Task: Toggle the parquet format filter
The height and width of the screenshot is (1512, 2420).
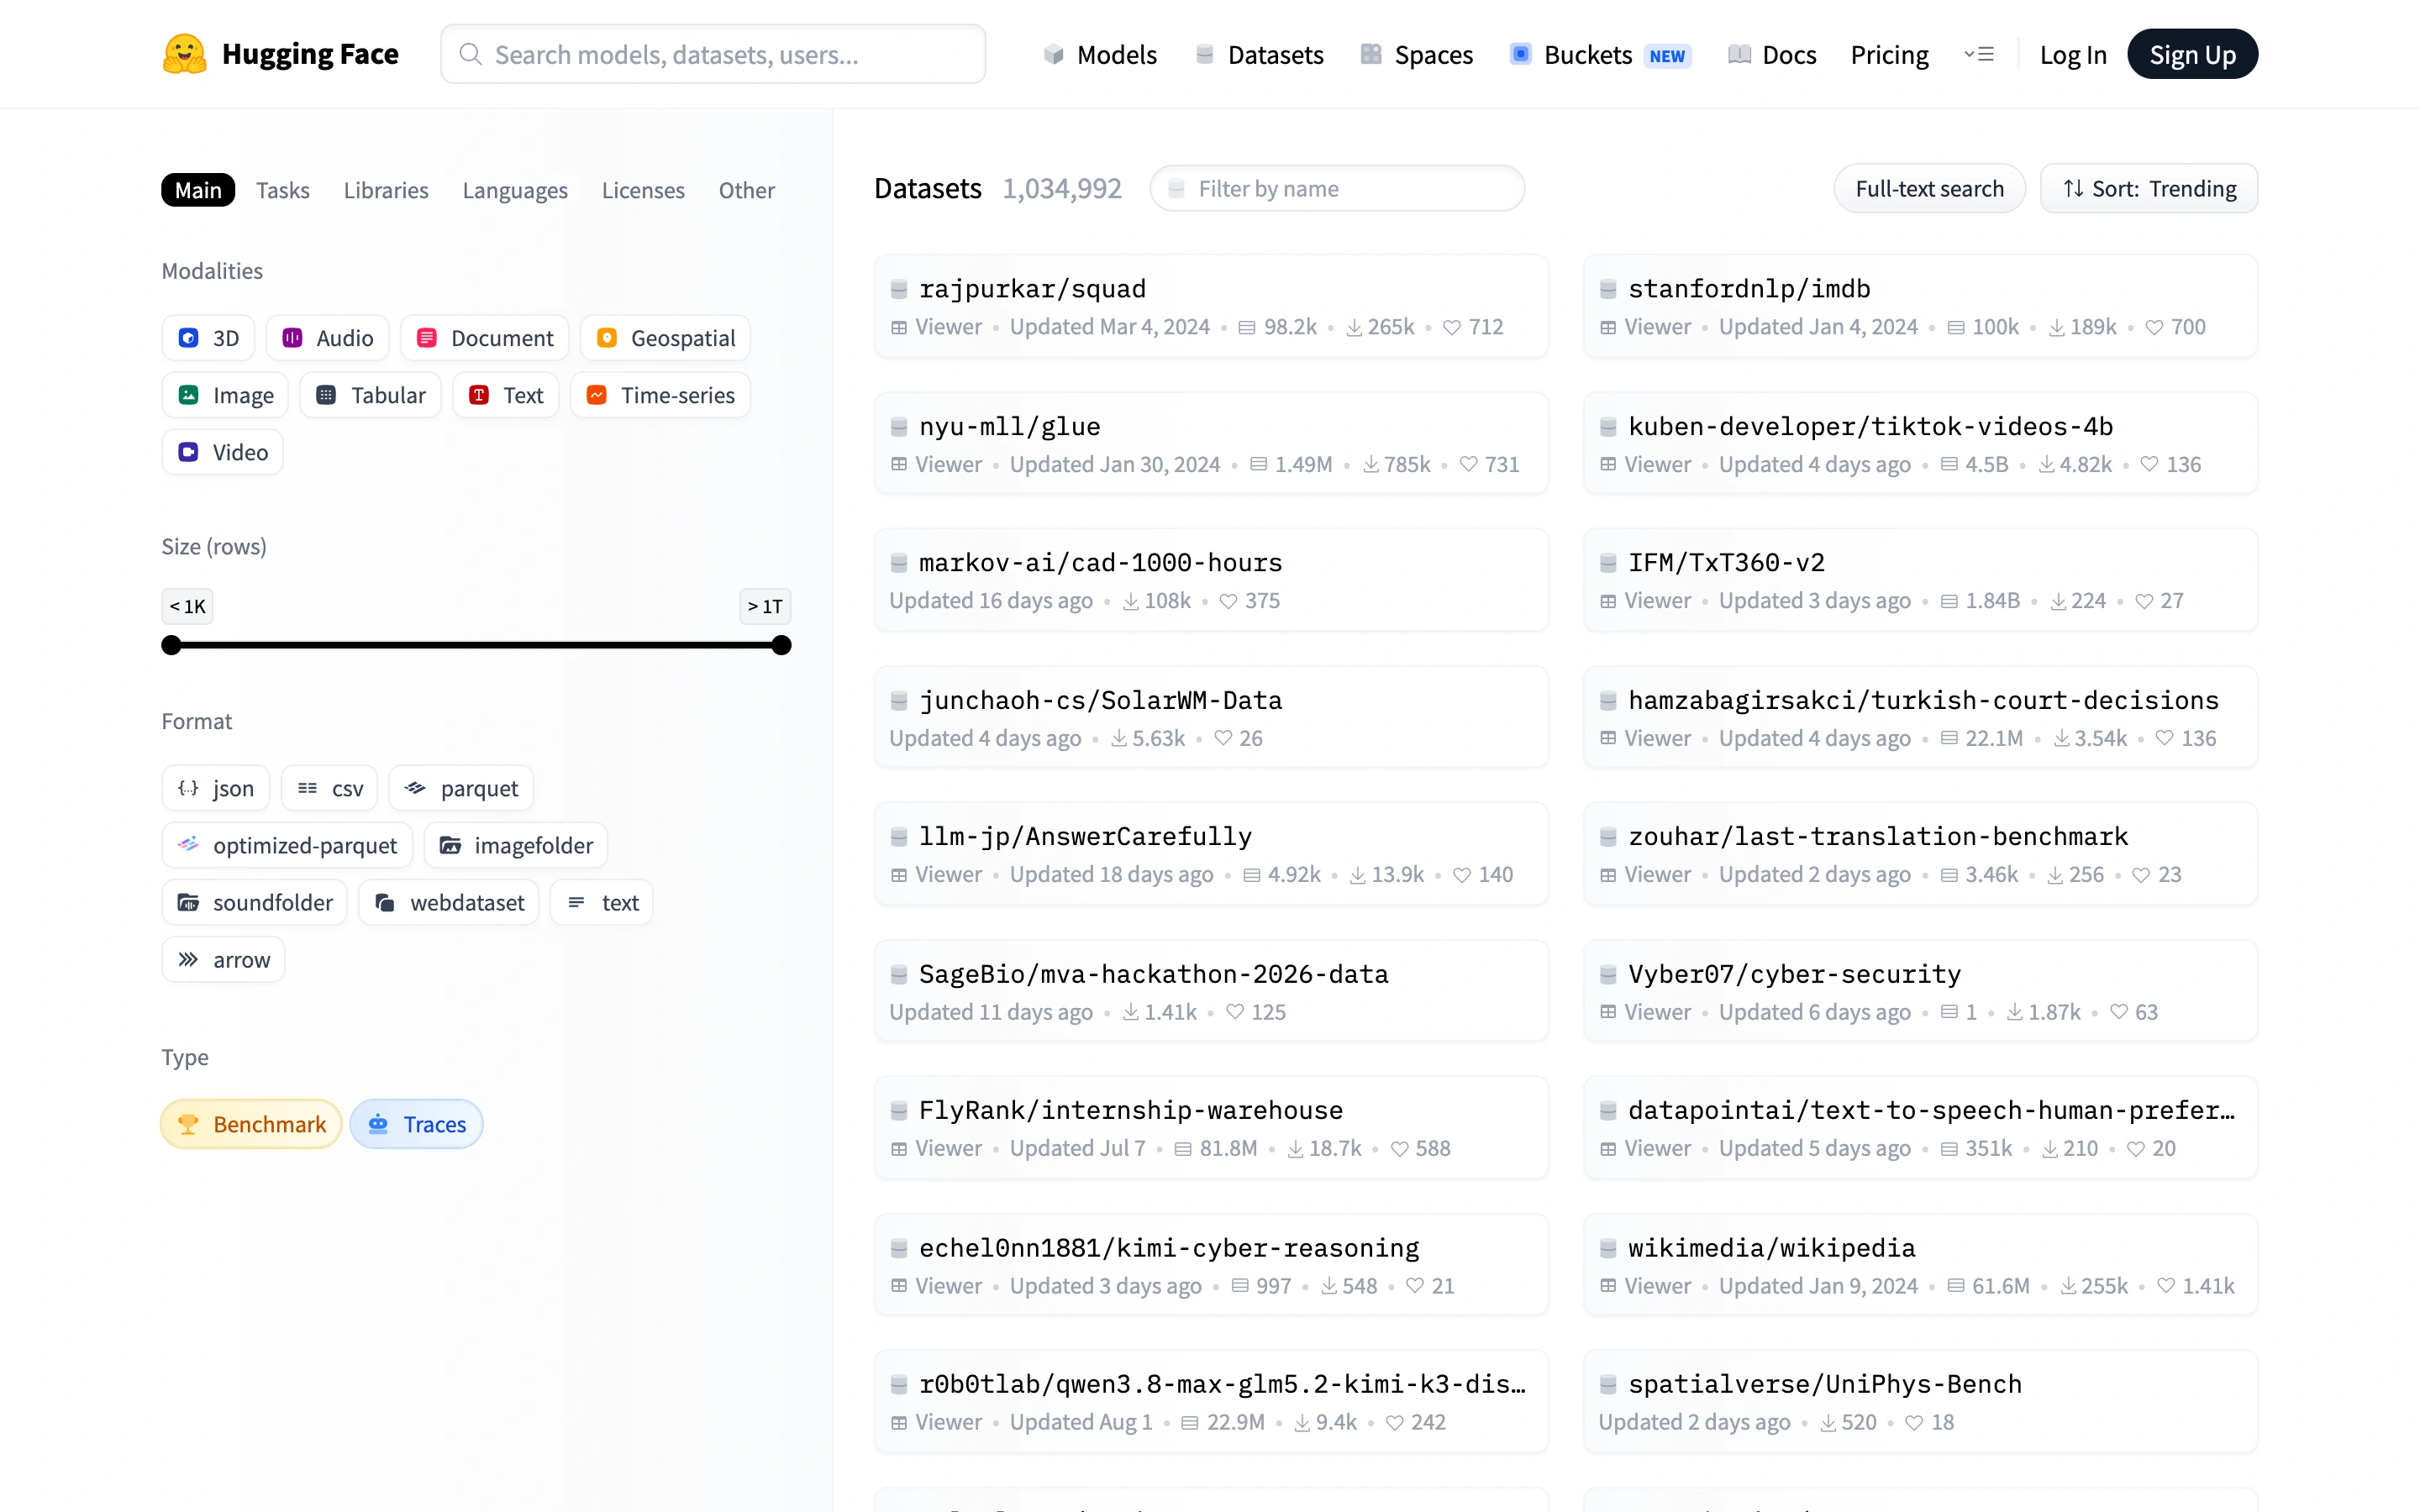Action: [x=461, y=788]
